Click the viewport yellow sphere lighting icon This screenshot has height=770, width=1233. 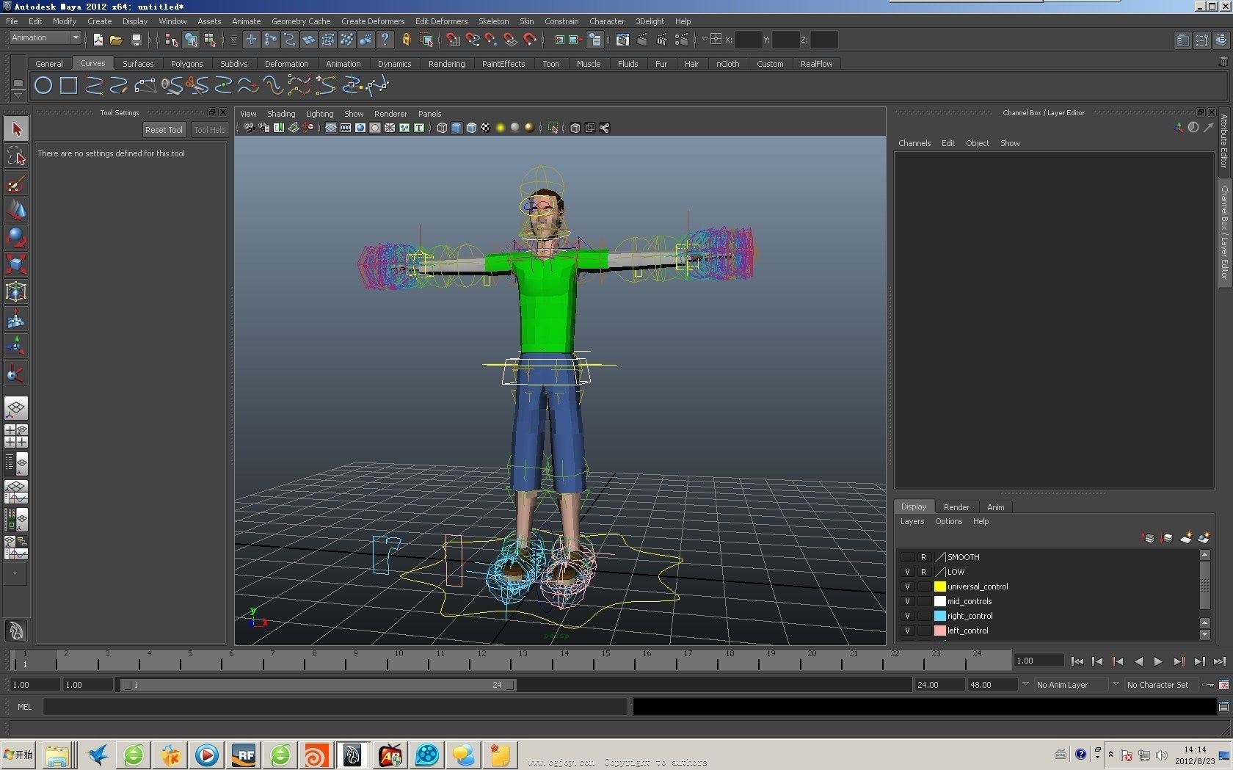(501, 128)
